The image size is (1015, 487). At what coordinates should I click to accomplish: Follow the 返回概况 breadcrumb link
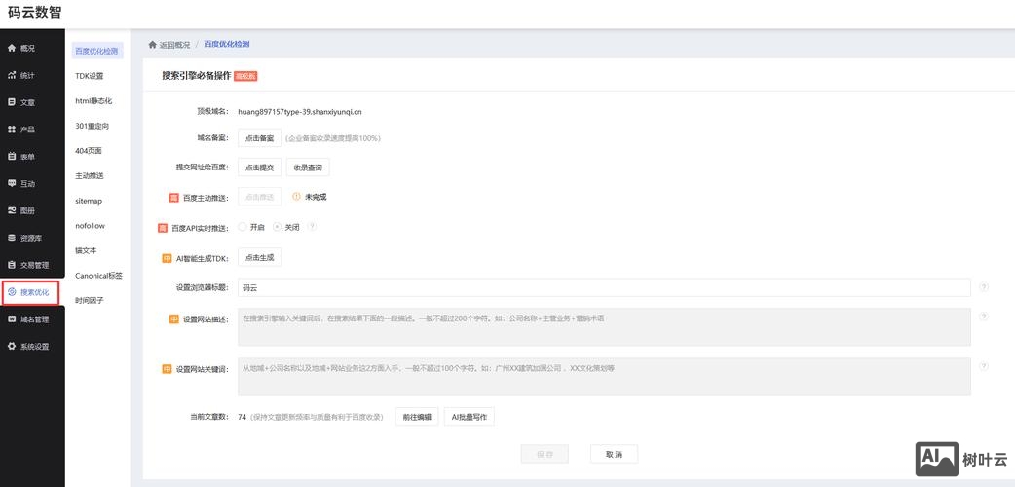point(174,45)
